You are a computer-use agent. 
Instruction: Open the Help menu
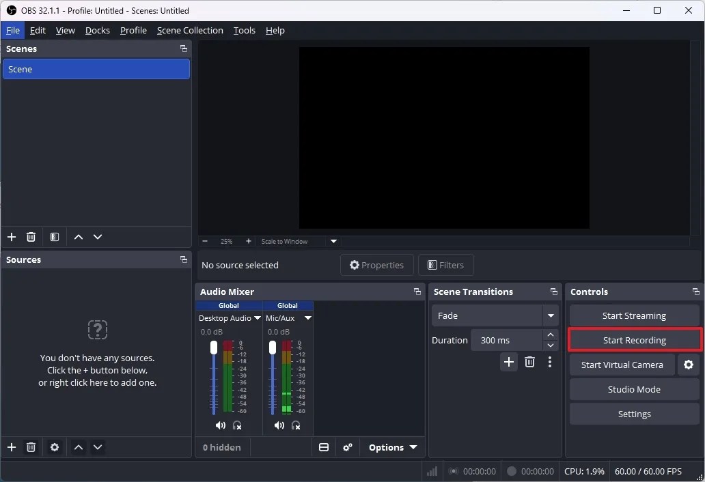pyautogui.click(x=275, y=30)
